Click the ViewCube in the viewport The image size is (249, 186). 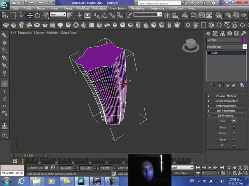(190, 44)
